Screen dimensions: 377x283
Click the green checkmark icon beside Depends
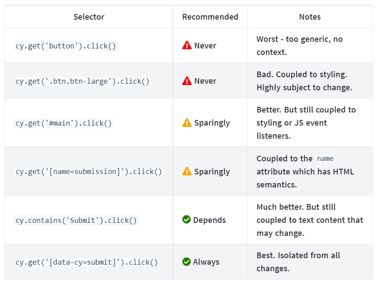[x=187, y=220]
